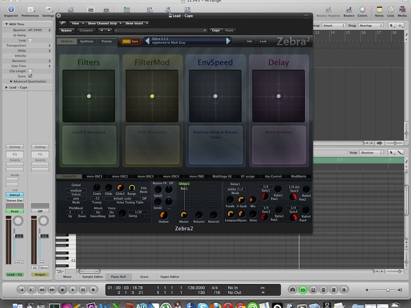Toggle Off automation on Output strip
The width and height of the screenshot is (411, 308).
click(40, 211)
